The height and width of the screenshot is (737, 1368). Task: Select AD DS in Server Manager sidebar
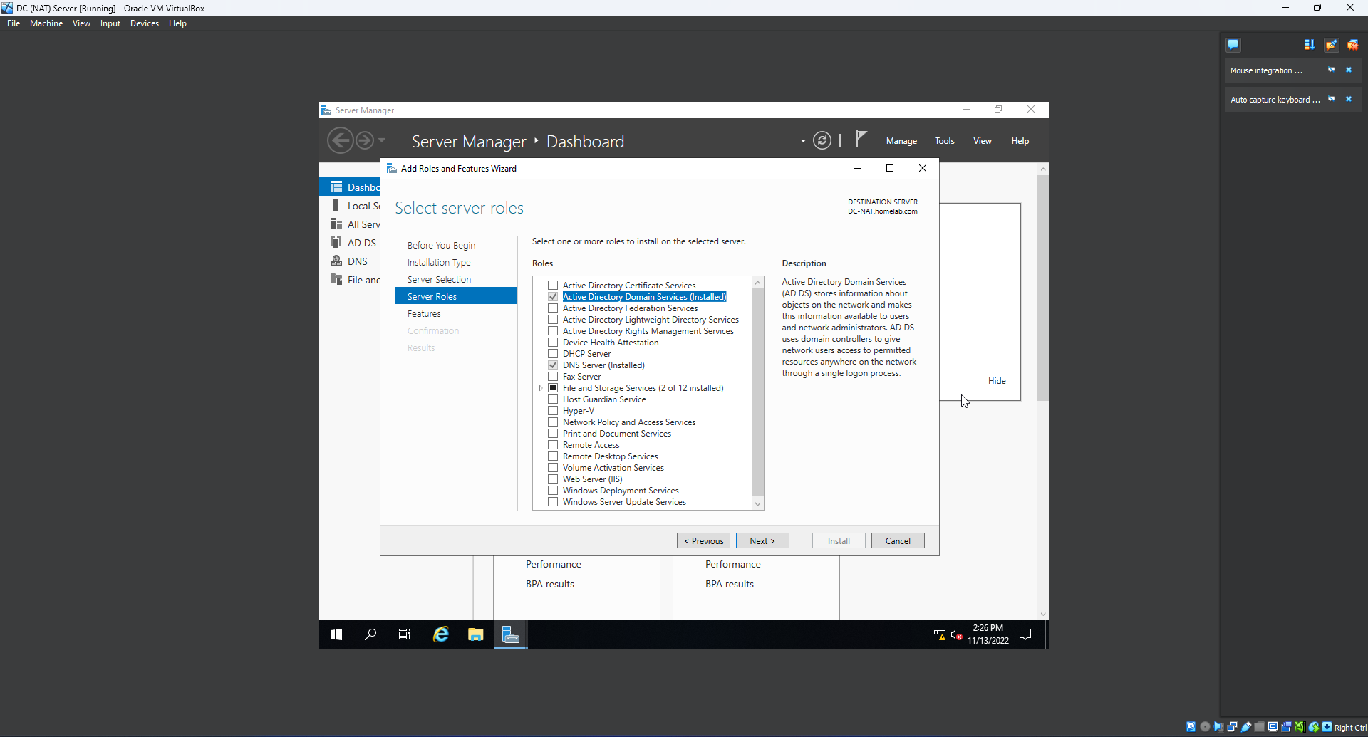click(x=361, y=243)
